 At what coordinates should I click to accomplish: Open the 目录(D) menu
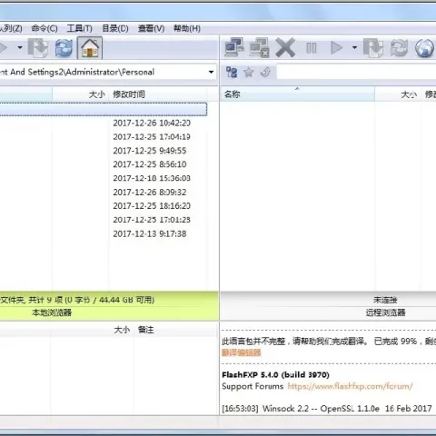(x=115, y=28)
